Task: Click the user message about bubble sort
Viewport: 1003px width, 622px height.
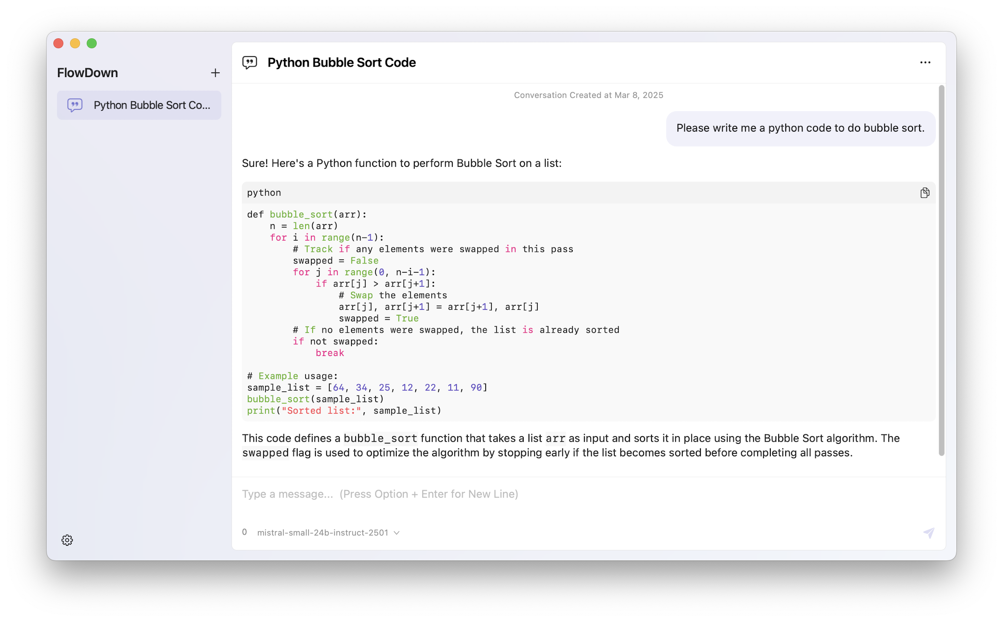Action: point(800,128)
